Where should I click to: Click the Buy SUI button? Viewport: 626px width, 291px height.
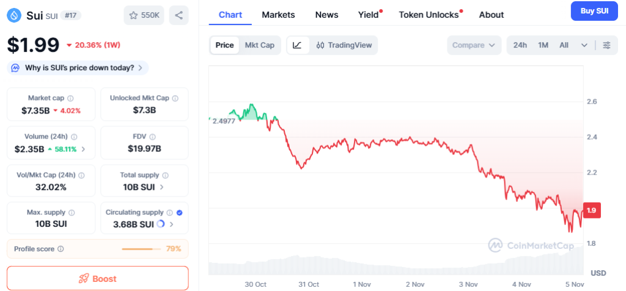(594, 11)
